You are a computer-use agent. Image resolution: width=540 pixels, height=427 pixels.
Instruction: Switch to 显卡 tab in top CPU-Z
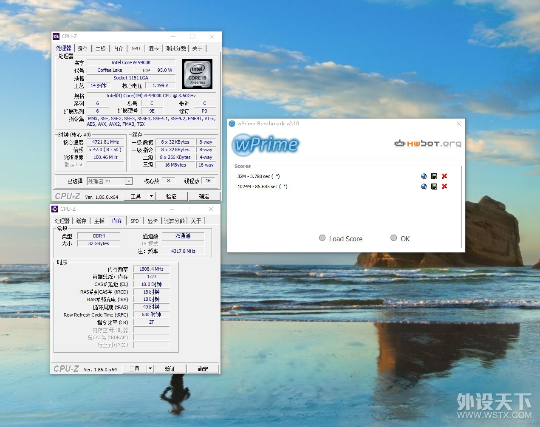coord(154,48)
